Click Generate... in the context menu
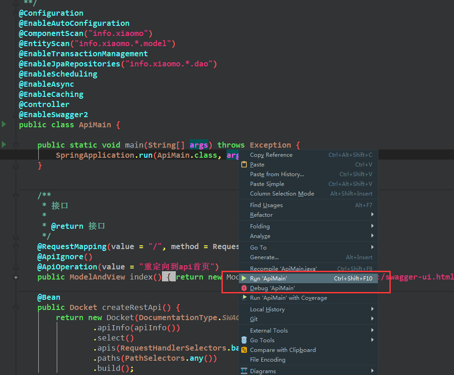The width and height of the screenshot is (454, 375). pyautogui.click(x=264, y=257)
